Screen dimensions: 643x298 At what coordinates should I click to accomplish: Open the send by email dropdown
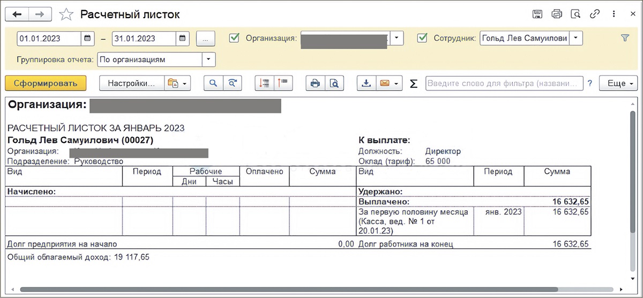tap(390, 83)
